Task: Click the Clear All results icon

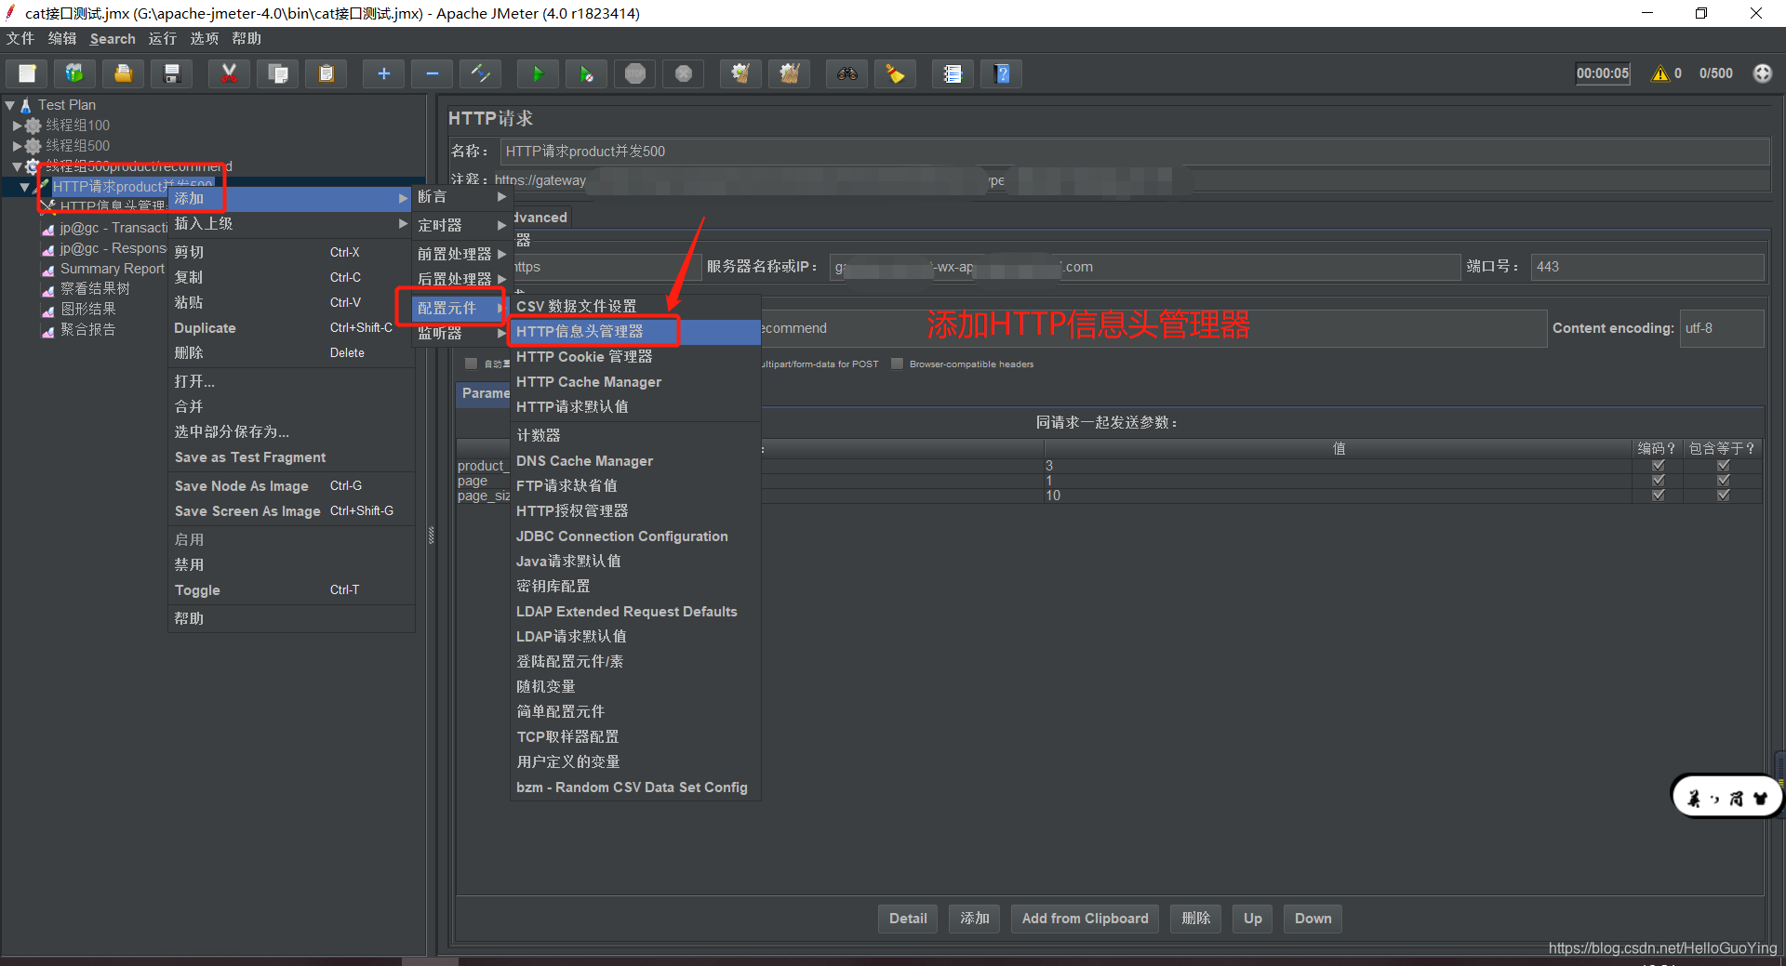Action: pos(789,73)
